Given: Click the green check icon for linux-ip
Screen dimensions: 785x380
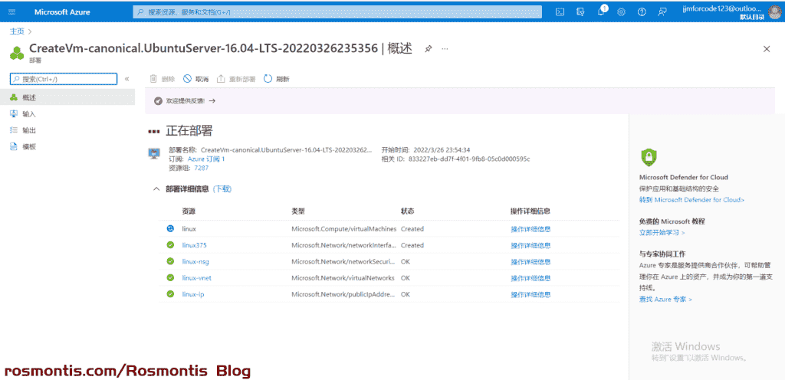Looking at the screenshot, I should [170, 294].
